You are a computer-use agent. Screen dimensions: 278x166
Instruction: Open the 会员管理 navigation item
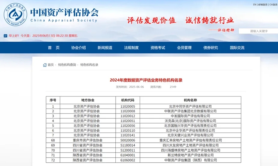click(184, 48)
